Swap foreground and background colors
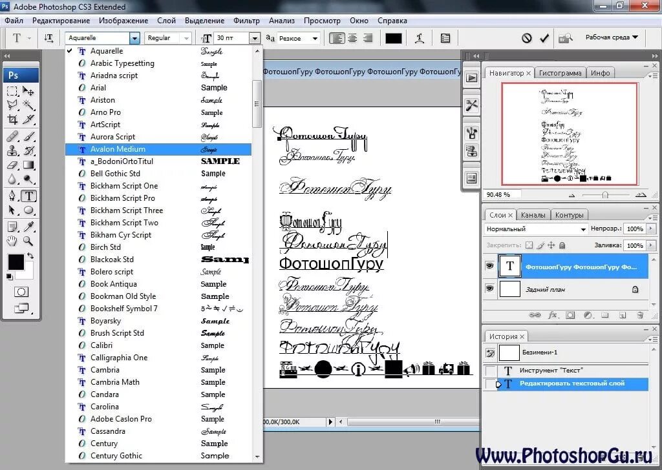This screenshot has height=470, width=662. [30, 256]
